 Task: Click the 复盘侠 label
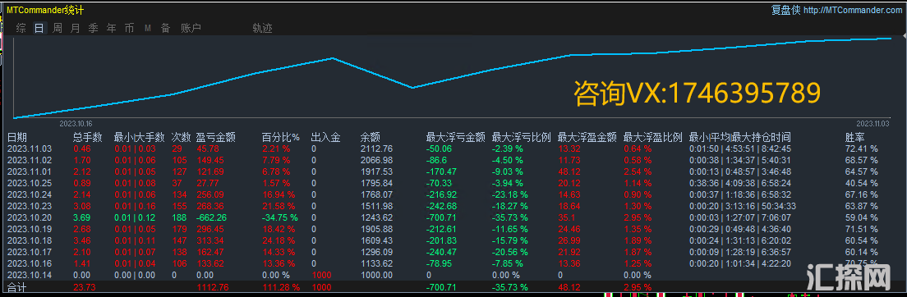click(785, 11)
